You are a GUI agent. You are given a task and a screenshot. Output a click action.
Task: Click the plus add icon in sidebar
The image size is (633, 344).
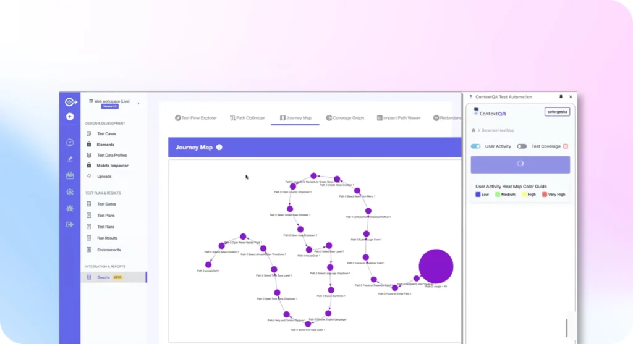click(70, 116)
